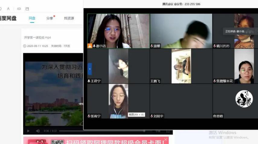This screenshot has width=258, height=144.
Task: Toggle fullscreen on the video player
Action: click(168, 131)
